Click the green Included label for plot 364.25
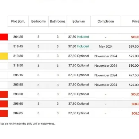139x139 pixels. pyautogui.click(x=83, y=37)
